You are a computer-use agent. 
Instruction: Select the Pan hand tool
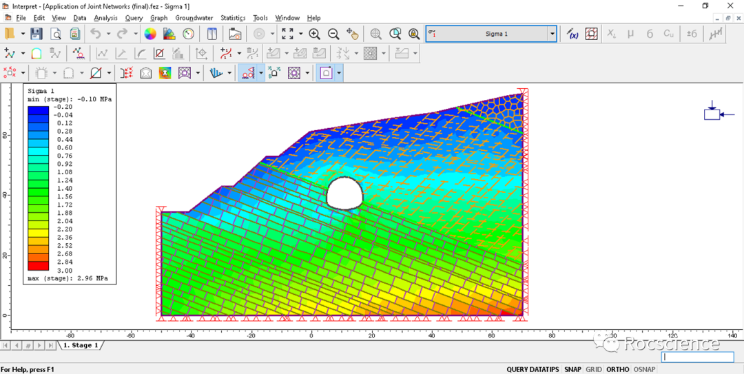tap(352, 34)
